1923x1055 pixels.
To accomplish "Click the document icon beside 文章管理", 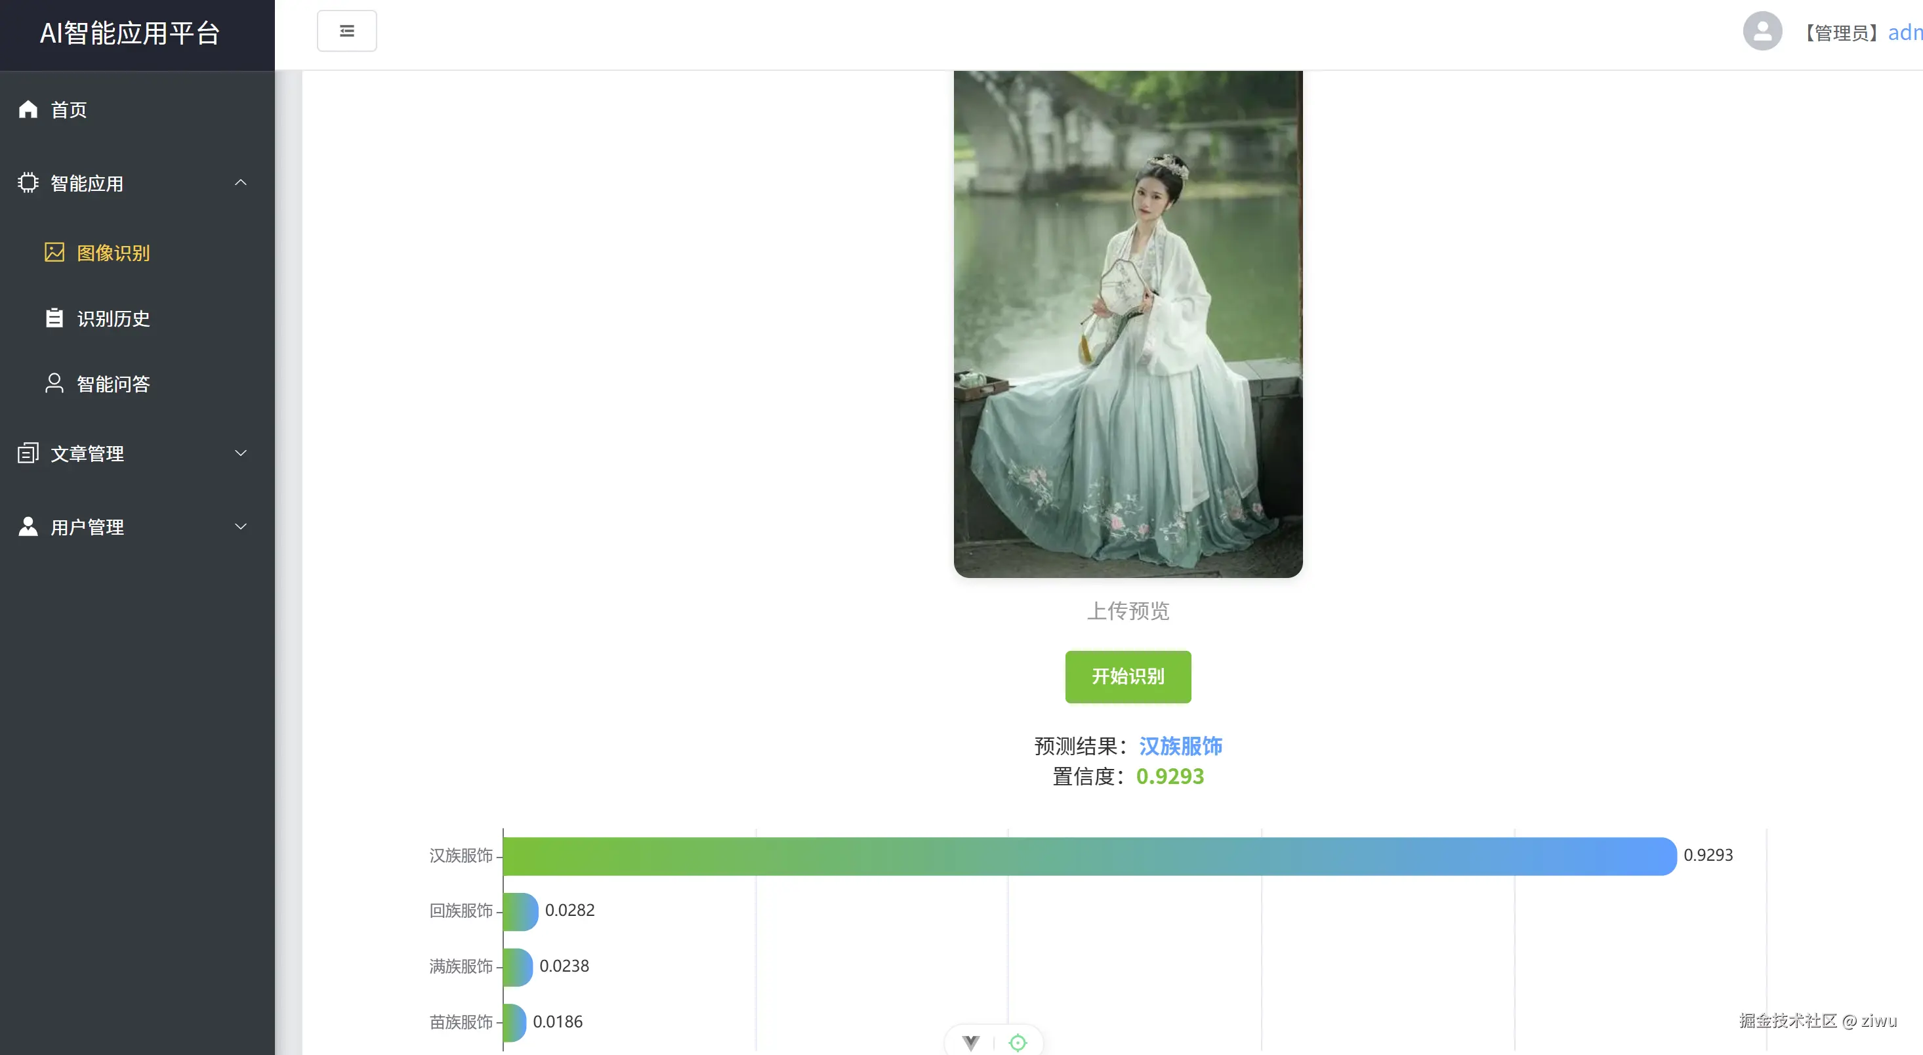I will coord(28,453).
